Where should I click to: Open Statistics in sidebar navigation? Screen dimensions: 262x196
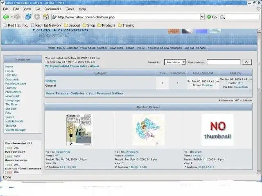point(11,125)
